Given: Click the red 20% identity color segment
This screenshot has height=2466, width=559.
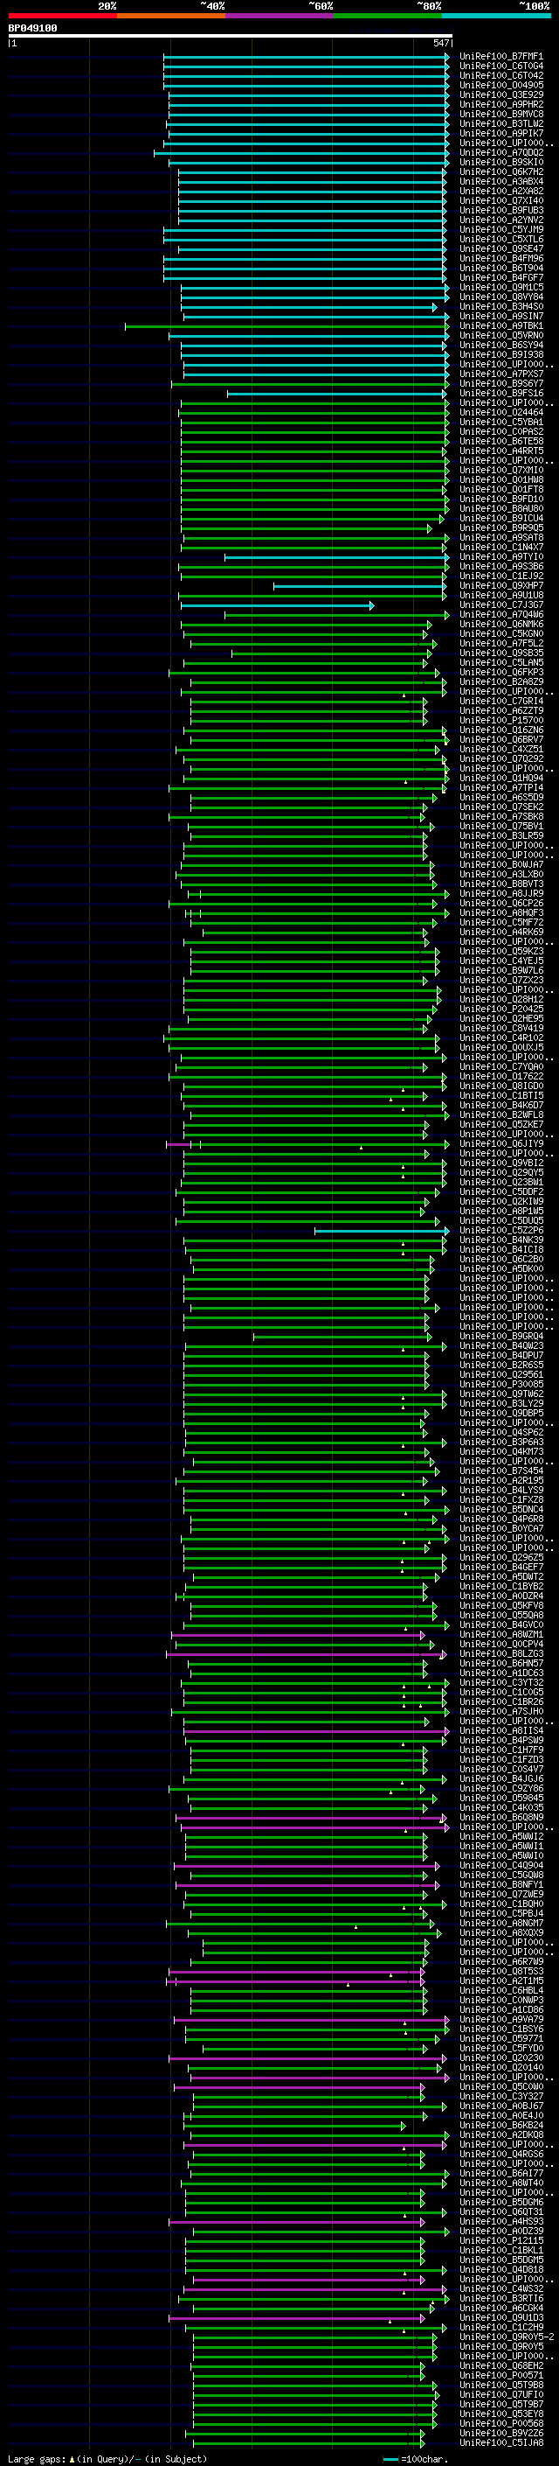Looking at the screenshot, I should tap(62, 16).
